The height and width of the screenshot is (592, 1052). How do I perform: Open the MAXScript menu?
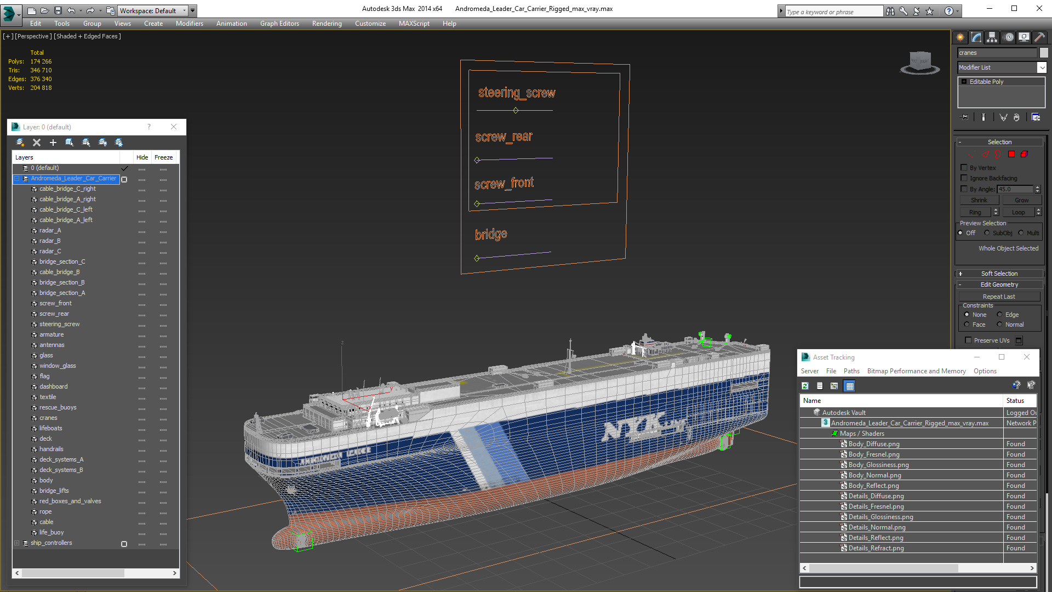point(414,24)
